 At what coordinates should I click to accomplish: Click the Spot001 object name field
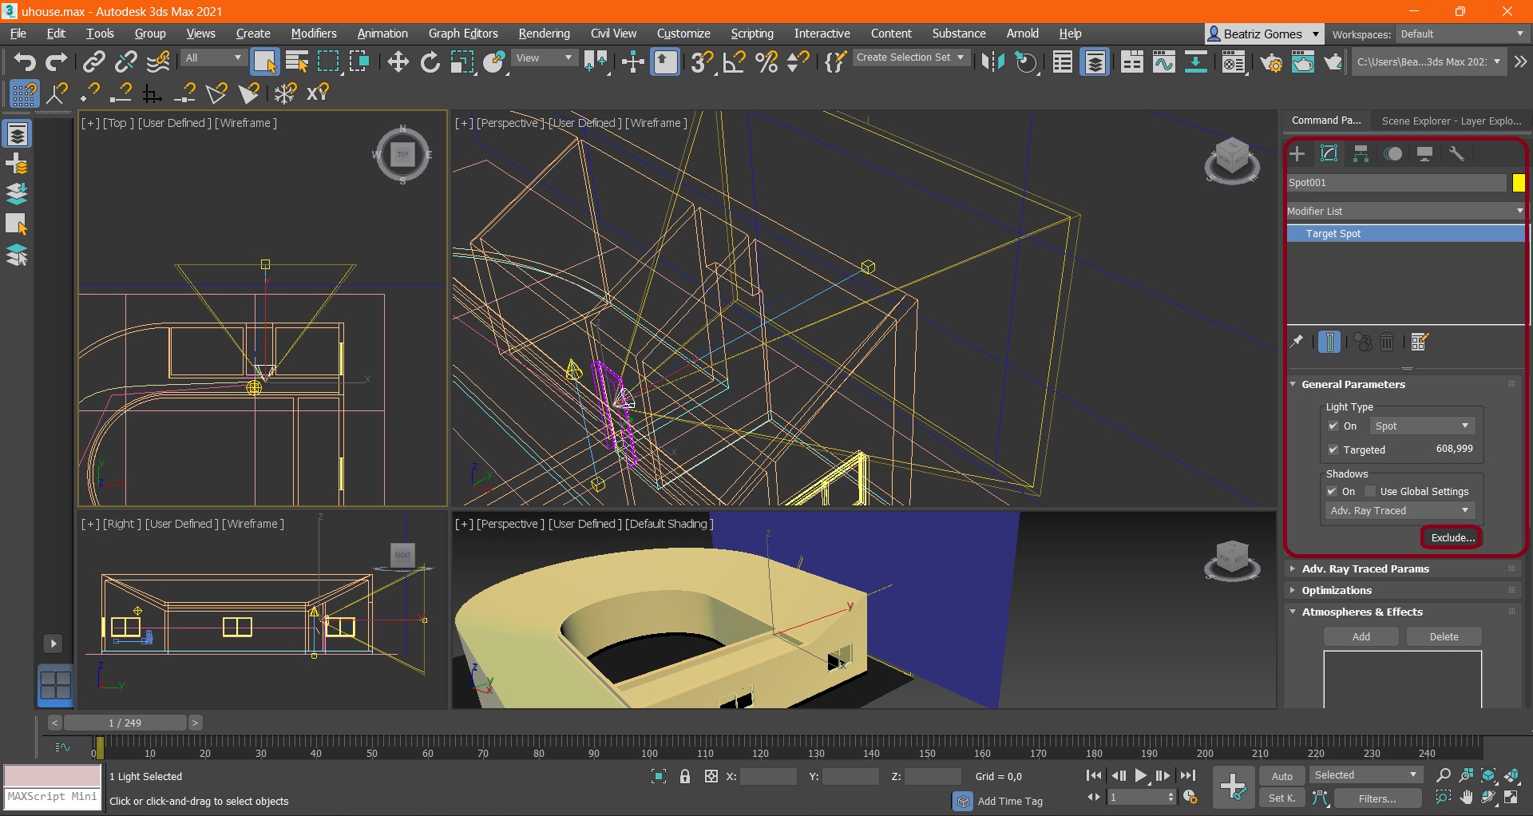click(x=1396, y=183)
